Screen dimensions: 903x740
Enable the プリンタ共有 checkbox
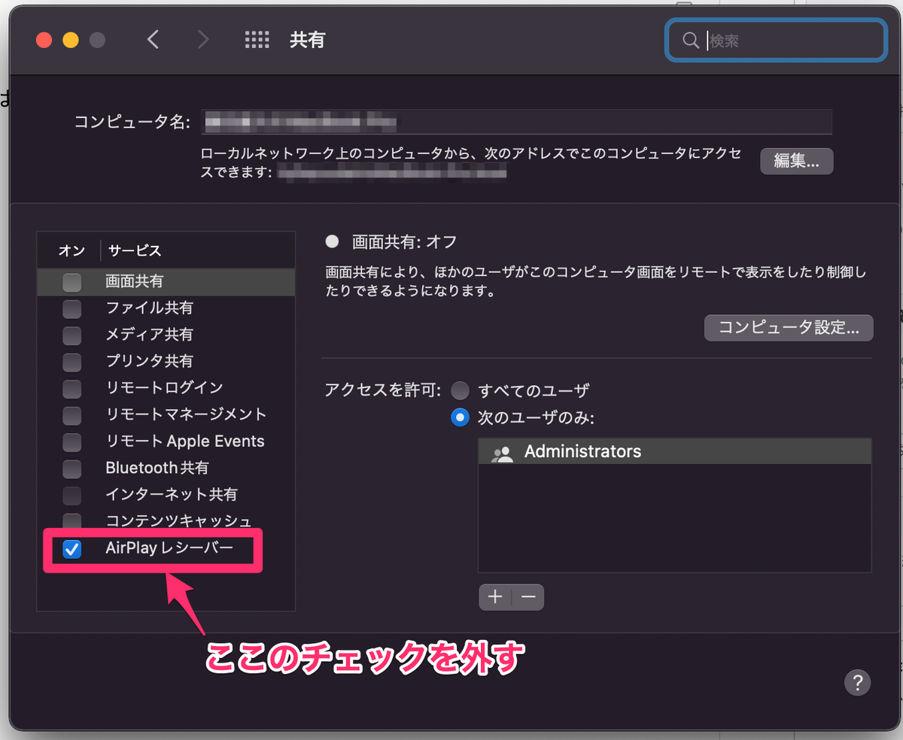point(71,362)
